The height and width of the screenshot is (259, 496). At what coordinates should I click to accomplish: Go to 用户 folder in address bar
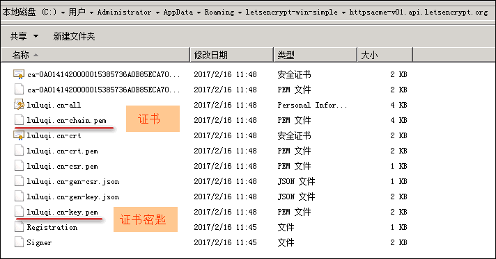[77, 12]
